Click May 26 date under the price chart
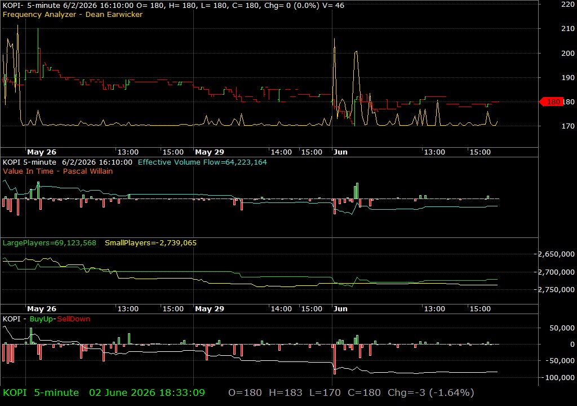The image size is (577, 406). coord(42,152)
